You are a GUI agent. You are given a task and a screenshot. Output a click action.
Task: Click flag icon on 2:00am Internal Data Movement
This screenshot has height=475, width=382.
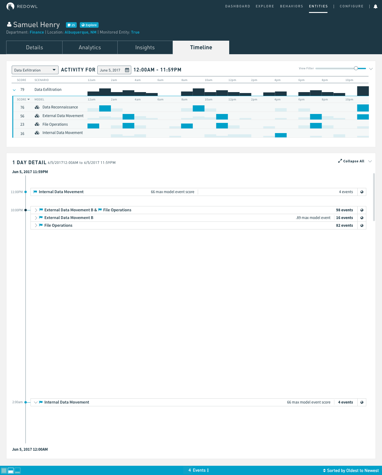[x=41, y=402]
